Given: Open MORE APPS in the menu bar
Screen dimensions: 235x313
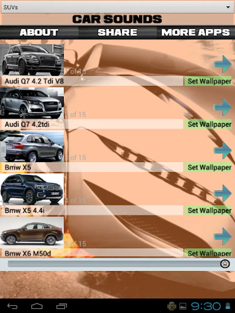Looking at the screenshot, I should pos(196,32).
